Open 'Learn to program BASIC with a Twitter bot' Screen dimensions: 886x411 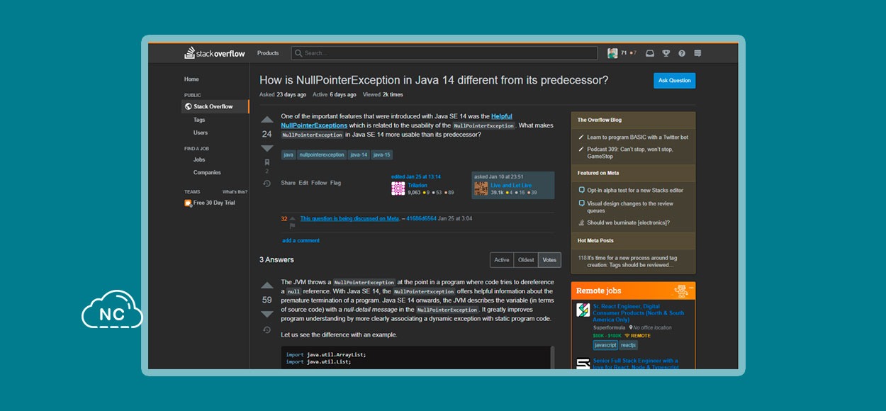coord(637,137)
